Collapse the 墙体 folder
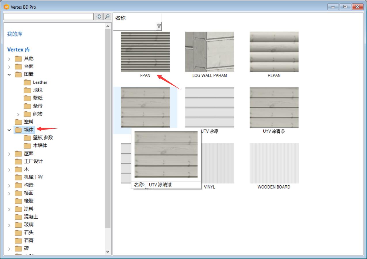This screenshot has width=367, height=259. coord(9,130)
